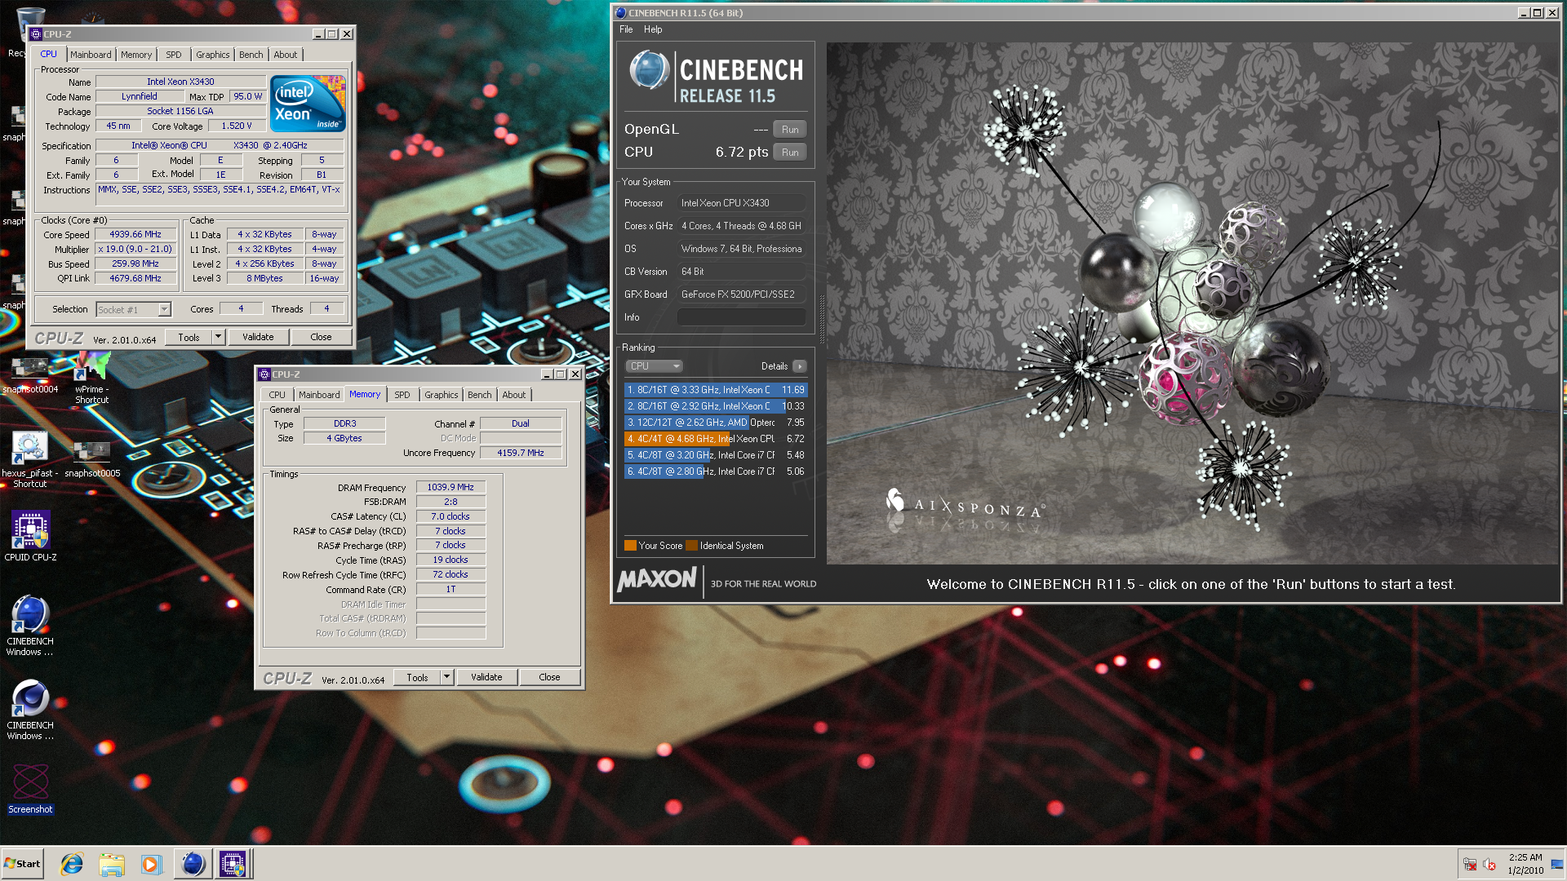Switch to Memory tab in top CPU-Z
The width and height of the screenshot is (1567, 881).
tap(136, 55)
